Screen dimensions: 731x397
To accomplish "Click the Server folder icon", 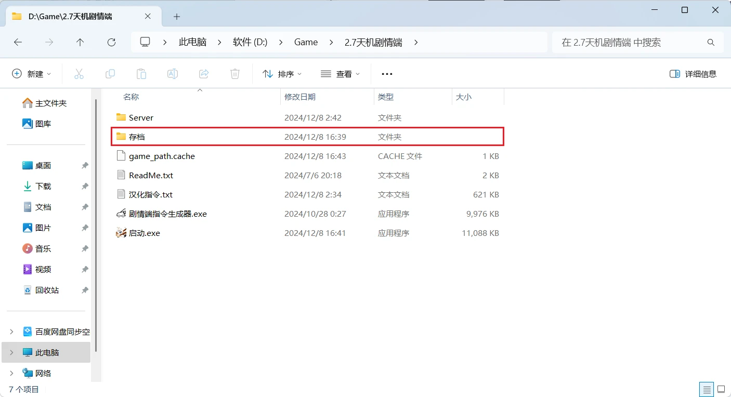I will click(121, 117).
